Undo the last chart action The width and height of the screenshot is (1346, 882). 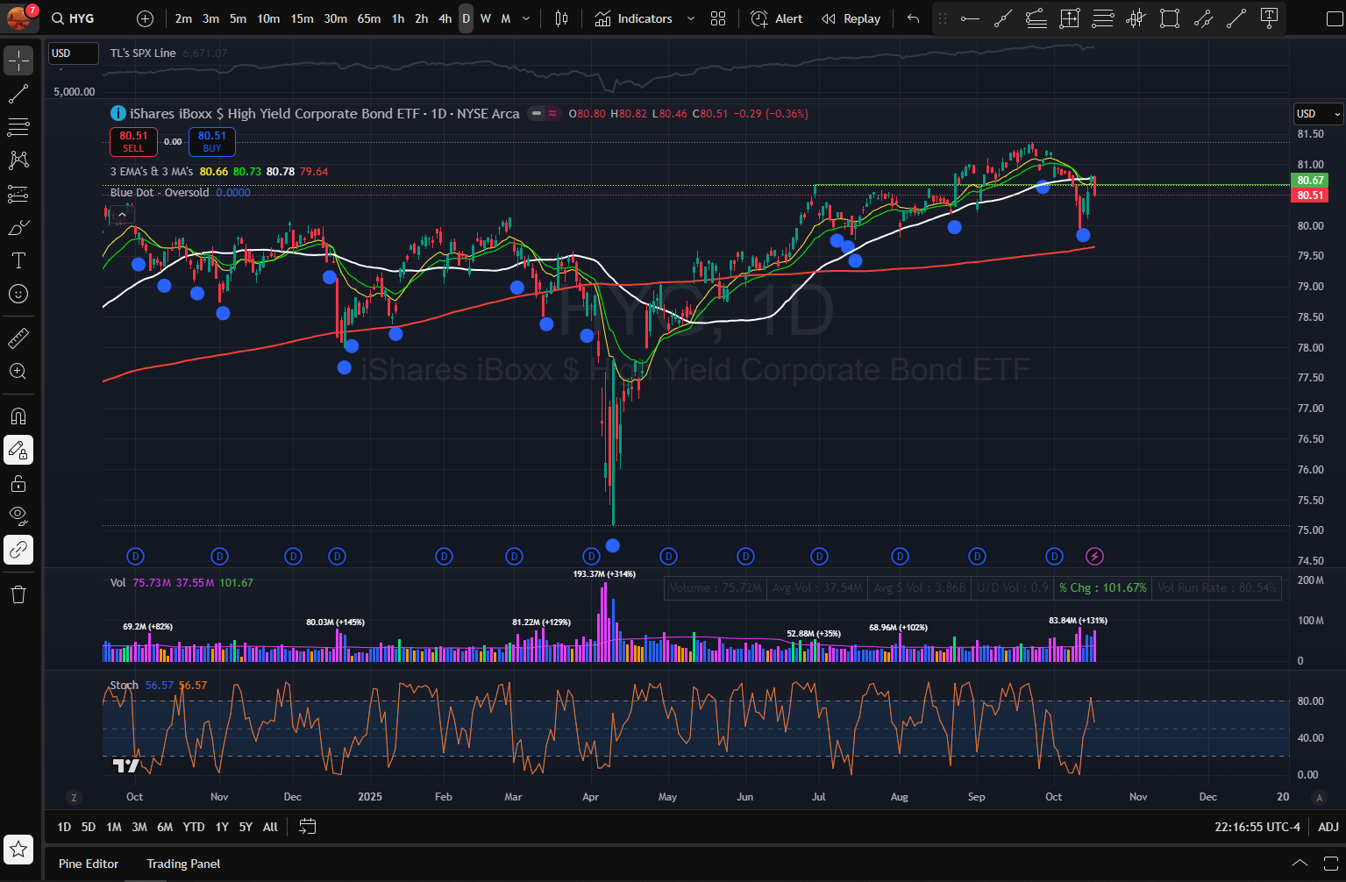tap(913, 18)
